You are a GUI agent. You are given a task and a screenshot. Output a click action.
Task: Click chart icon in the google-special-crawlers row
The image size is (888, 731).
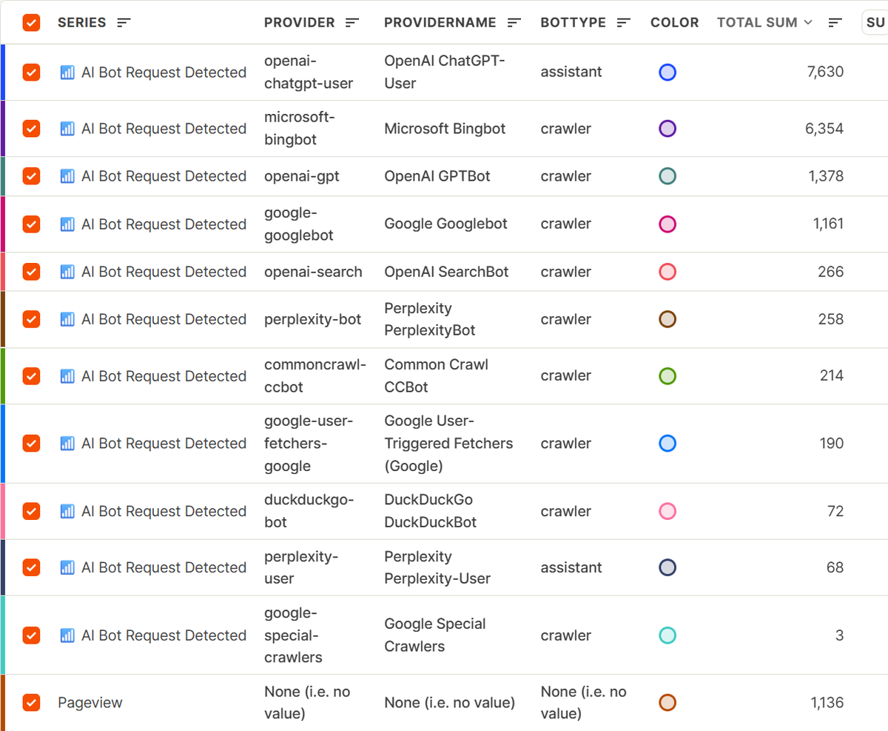point(67,635)
